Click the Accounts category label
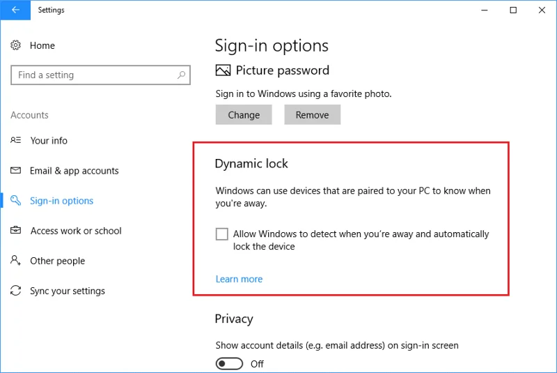 click(29, 115)
